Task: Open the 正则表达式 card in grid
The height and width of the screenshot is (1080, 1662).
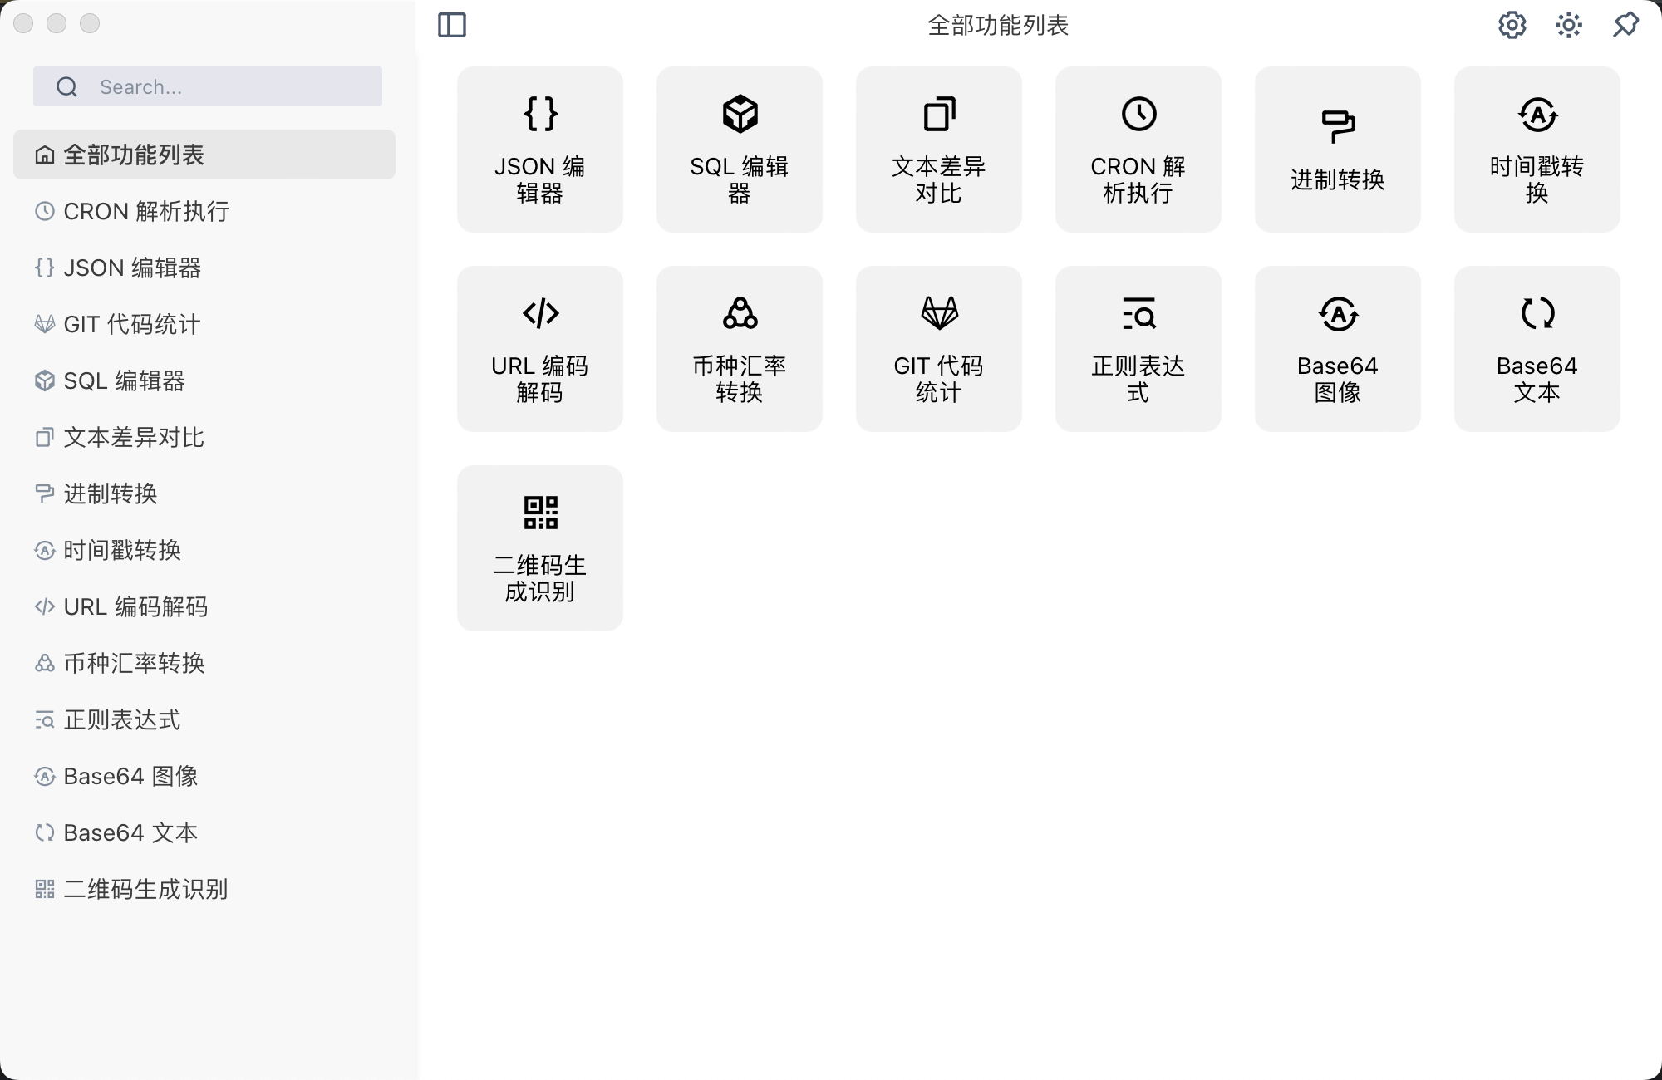Action: 1138,349
